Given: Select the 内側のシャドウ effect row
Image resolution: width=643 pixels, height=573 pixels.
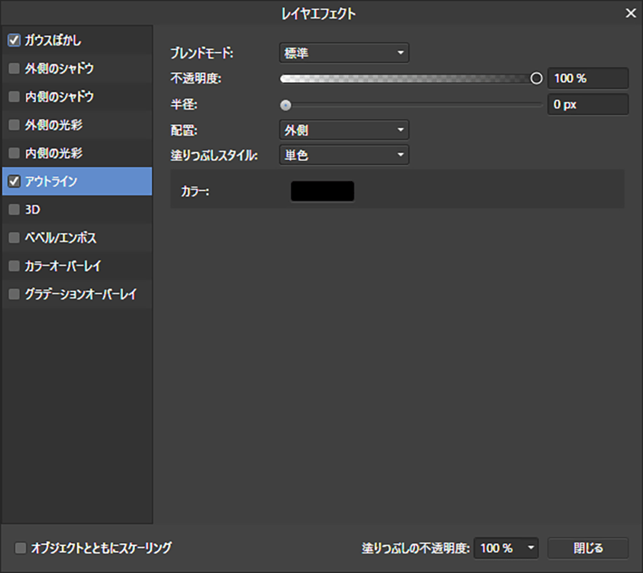Looking at the screenshot, I should coord(77,96).
